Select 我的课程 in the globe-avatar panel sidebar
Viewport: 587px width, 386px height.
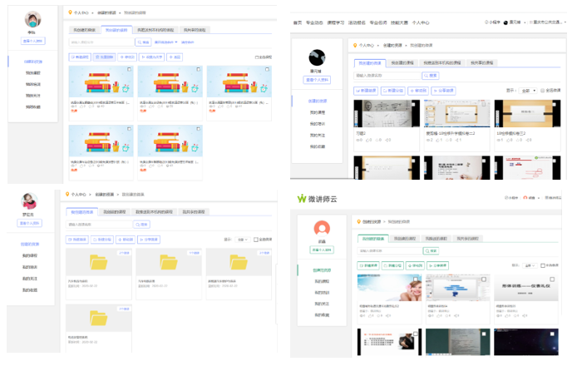tap(317, 112)
